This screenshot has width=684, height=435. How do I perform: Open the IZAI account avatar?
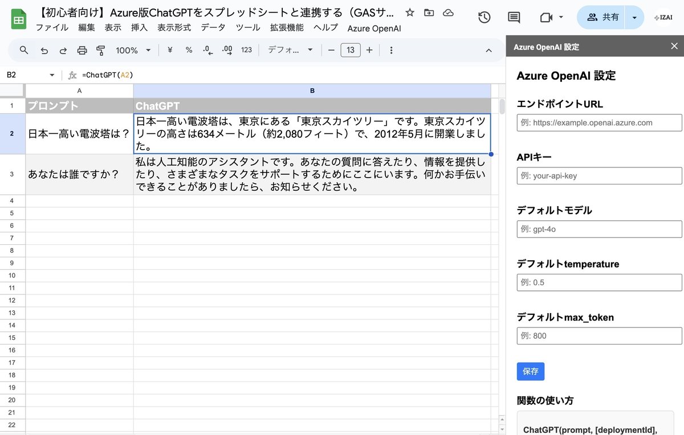click(x=663, y=18)
